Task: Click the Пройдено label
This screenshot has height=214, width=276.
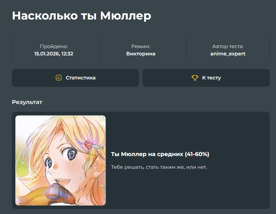Action: click(54, 46)
